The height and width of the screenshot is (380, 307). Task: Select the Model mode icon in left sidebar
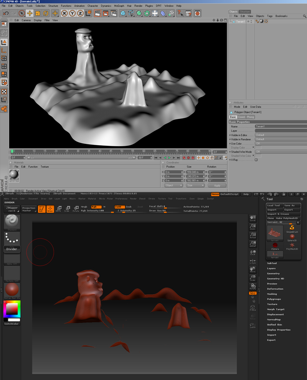click(4, 42)
